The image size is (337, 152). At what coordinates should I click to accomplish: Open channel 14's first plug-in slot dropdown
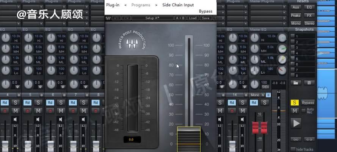pyautogui.click(x=245, y=7)
